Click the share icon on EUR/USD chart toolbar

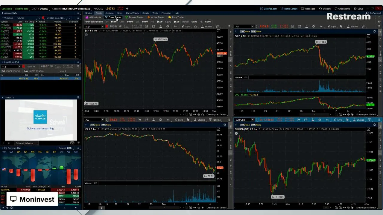pyautogui.click(x=299, y=120)
